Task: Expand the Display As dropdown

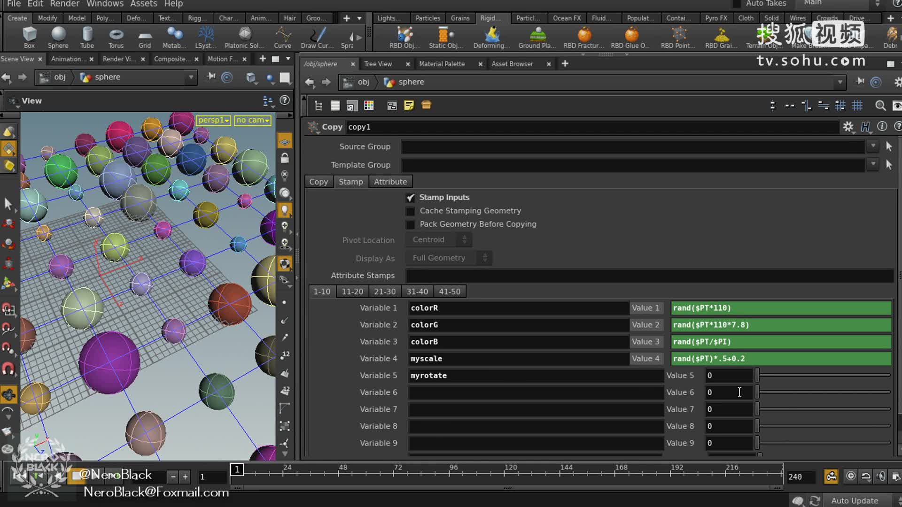Action: (486, 258)
